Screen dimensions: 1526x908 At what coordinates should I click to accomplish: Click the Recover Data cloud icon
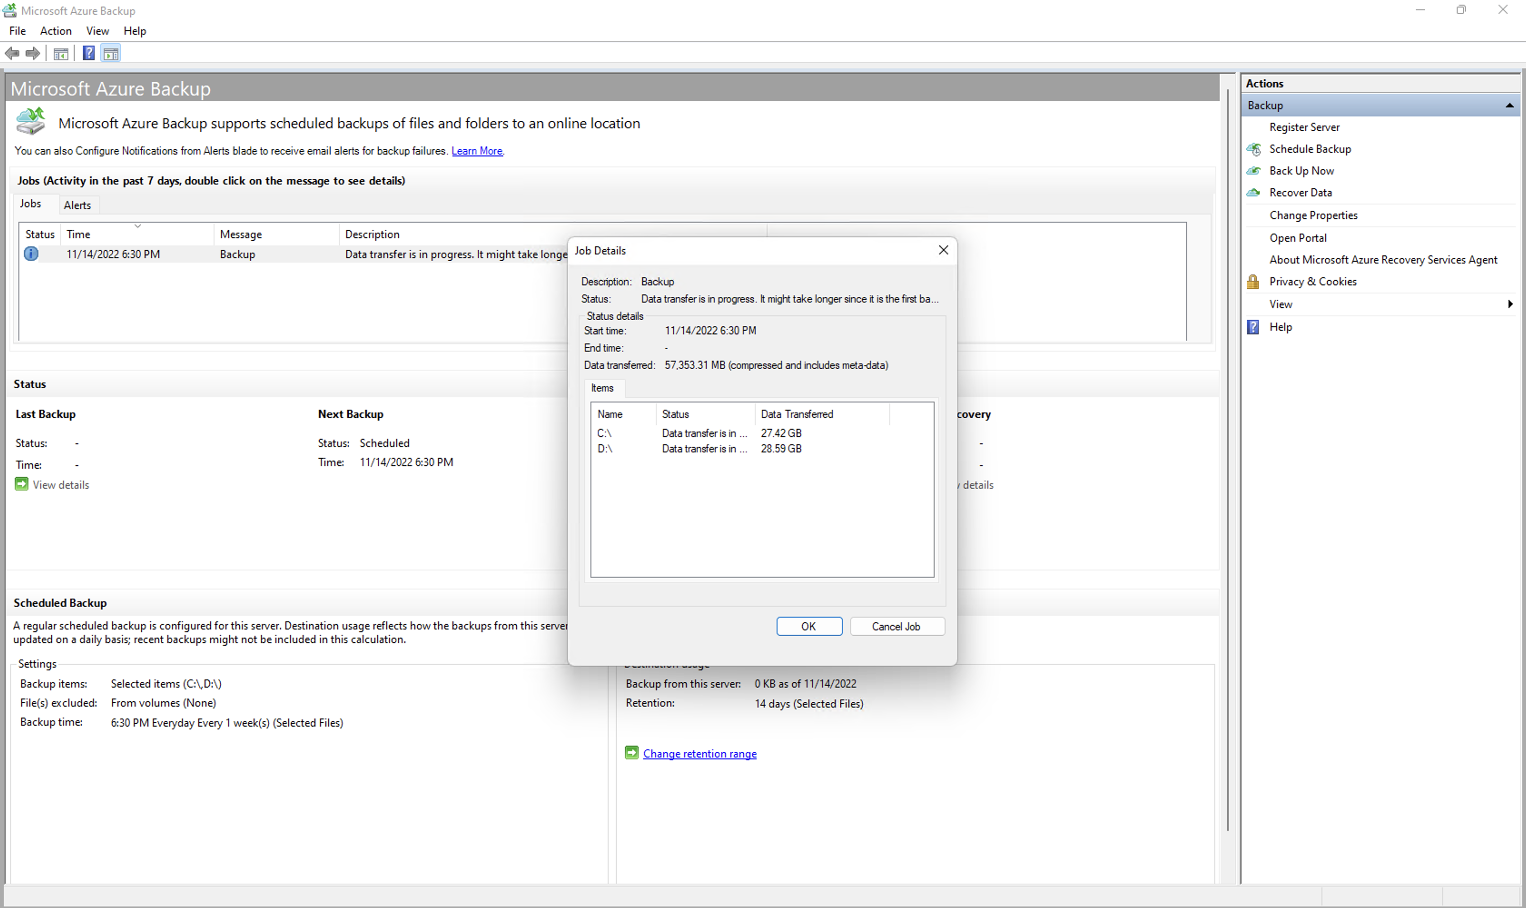1254,193
